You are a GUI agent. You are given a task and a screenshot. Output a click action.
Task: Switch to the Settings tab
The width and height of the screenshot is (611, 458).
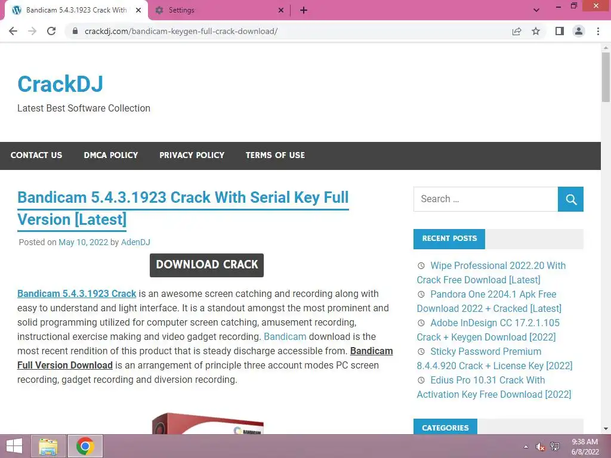(219, 10)
